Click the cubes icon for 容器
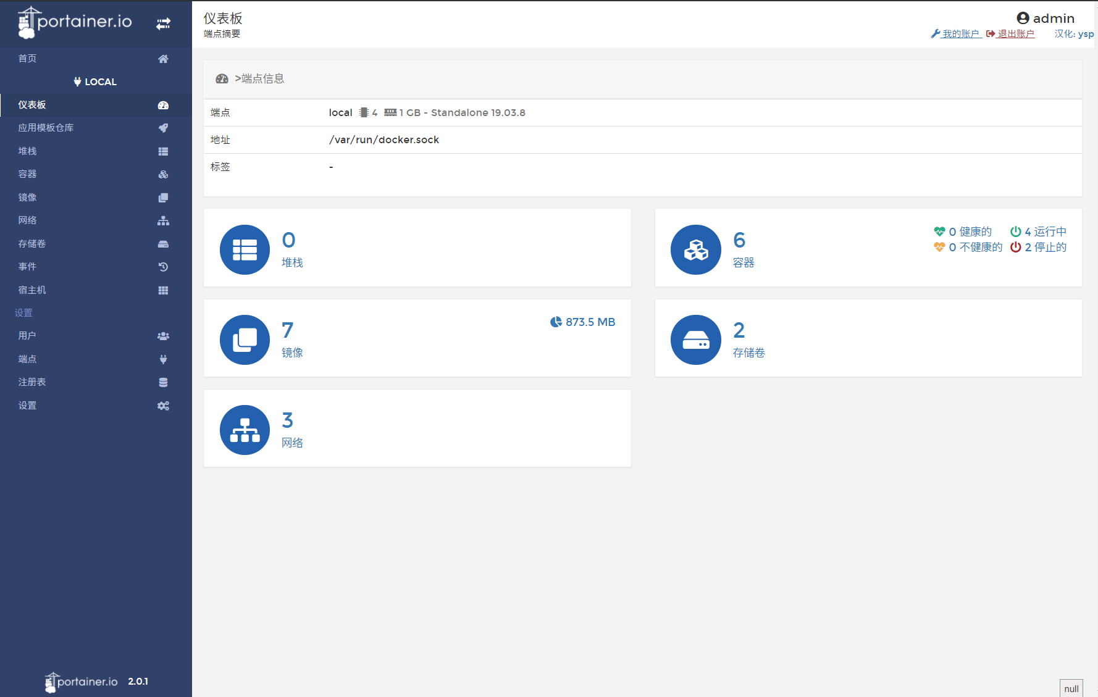This screenshot has width=1098, height=697. click(x=163, y=175)
